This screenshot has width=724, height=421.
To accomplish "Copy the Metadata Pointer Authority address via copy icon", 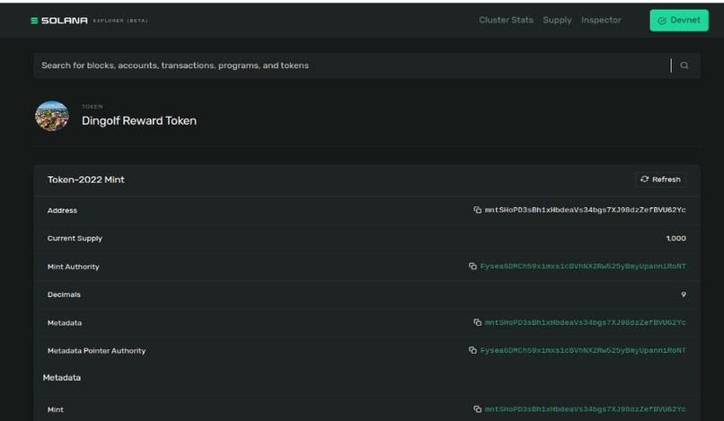I will click(x=472, y=350).
